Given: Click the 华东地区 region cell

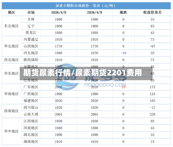Looking at the screenshot, I should [x=11, y=73].
